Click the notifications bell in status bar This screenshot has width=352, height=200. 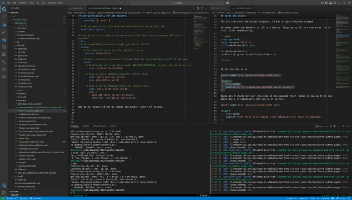click(x=349, y=198)
